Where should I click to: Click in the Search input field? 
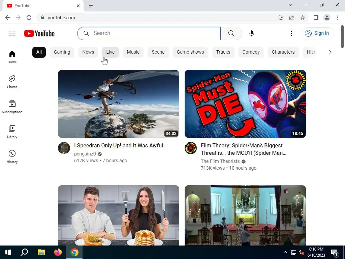(x=149, y=33)
